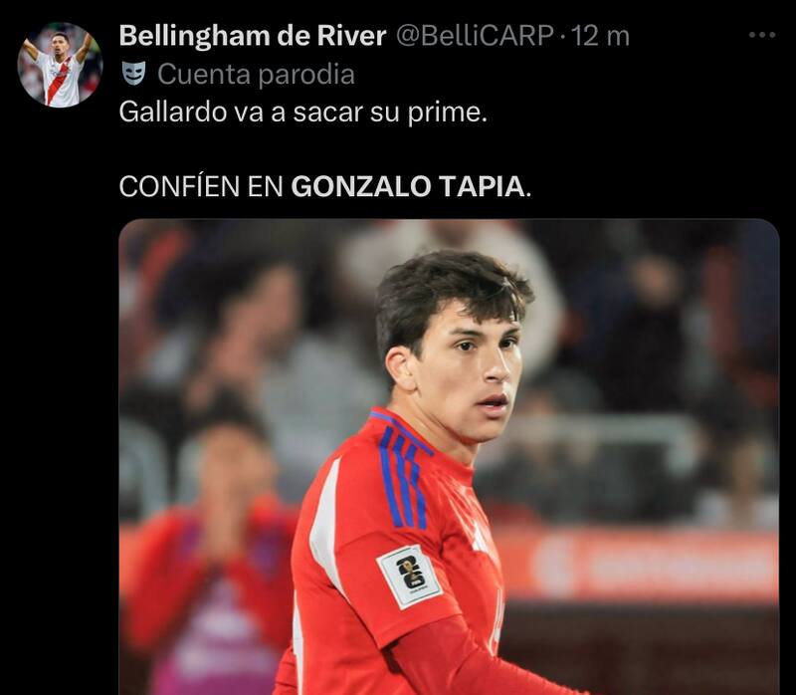Click the parody mask icon
Screen dimensions: 796x695
134,74
